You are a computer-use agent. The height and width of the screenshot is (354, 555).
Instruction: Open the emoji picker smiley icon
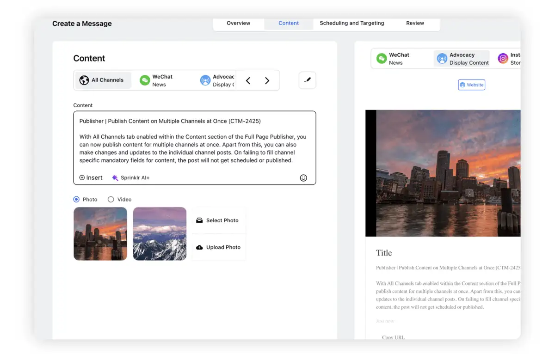tap(303, 178)
